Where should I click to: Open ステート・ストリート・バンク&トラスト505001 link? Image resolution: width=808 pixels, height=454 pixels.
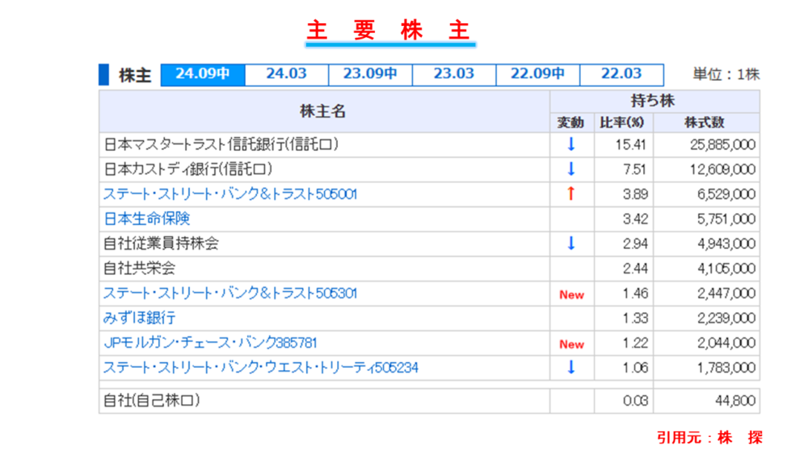click(x=229, y=194)
